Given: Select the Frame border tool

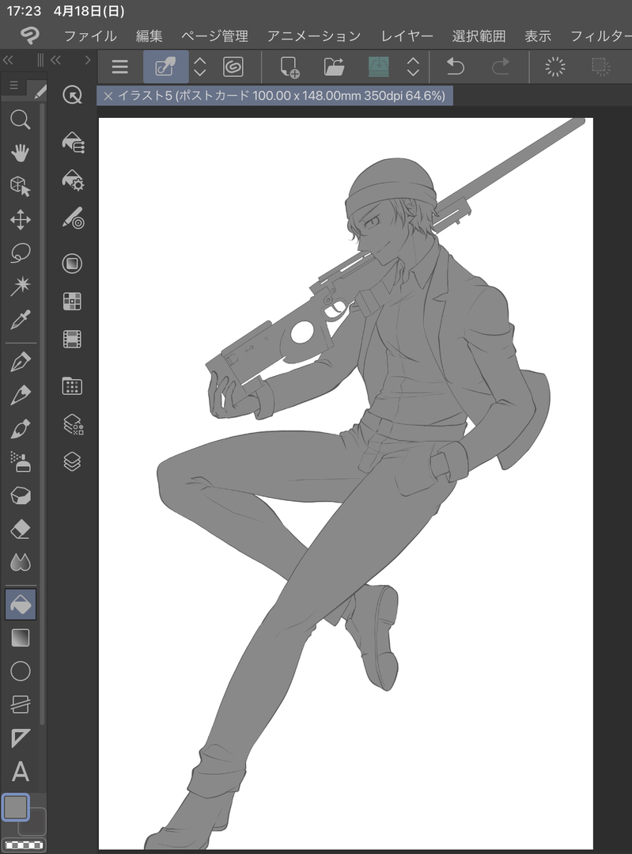Looking at the screenshot, I should (20, 704).
